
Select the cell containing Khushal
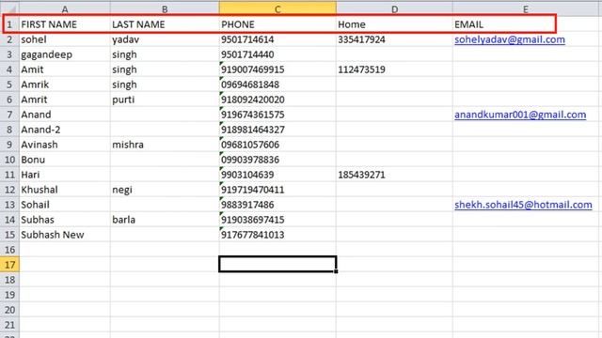[x=65, y=190]
